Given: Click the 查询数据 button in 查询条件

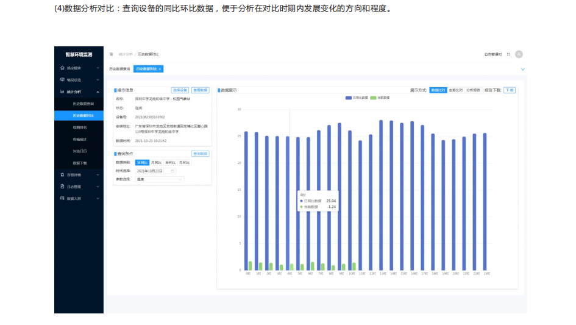Looking at the screenshot, I should point(200,154).
